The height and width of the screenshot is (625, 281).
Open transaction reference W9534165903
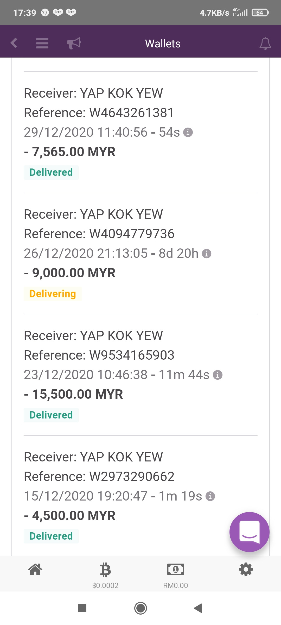[x=99, y=355]
